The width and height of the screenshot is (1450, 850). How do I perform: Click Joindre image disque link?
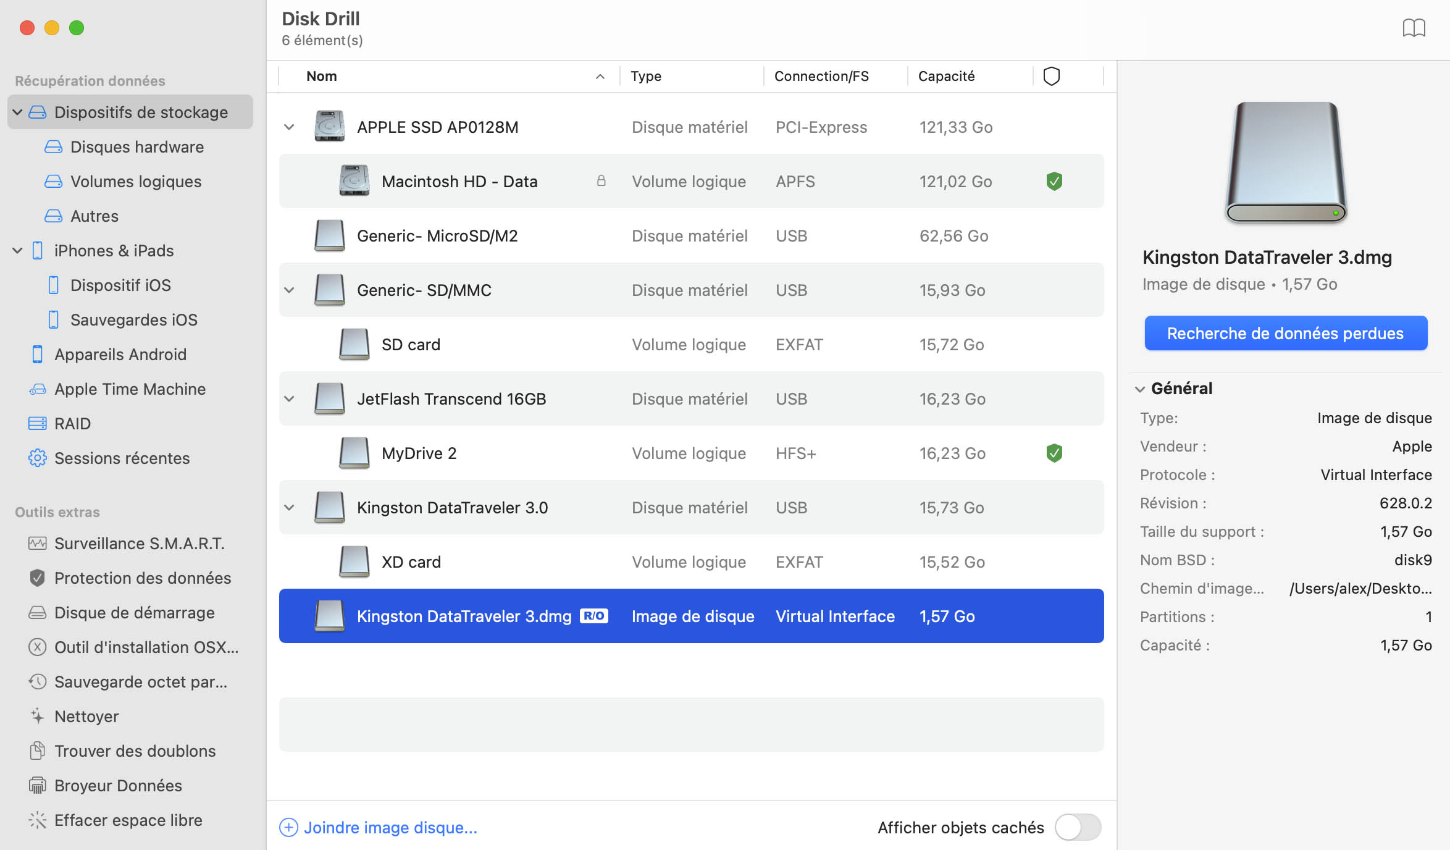click(x=390, y=827)
